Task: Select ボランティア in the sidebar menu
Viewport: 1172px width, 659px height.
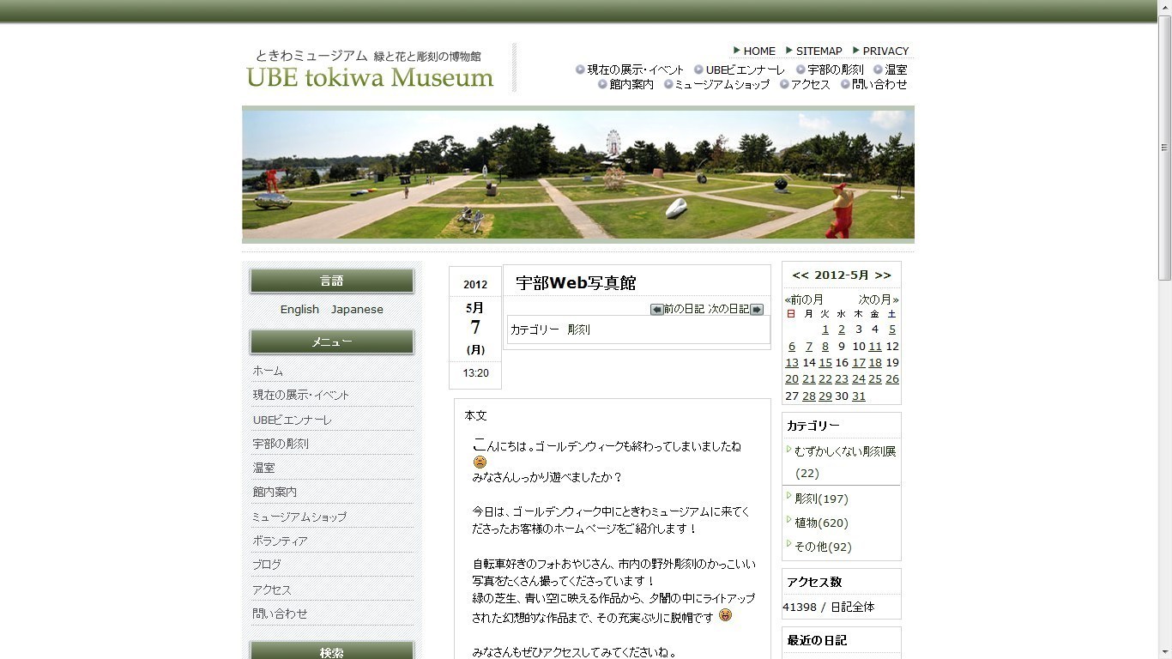Action: click(x=280, y=541)
